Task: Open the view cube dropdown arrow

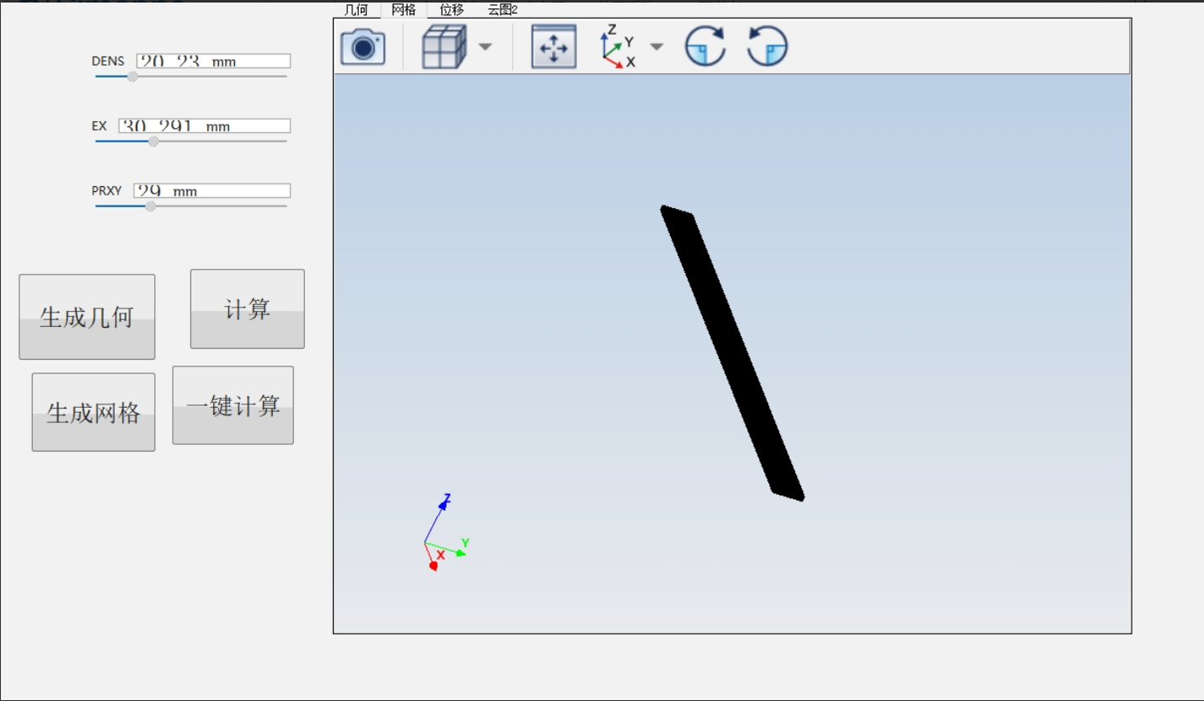Action: (x=485, y=46)
